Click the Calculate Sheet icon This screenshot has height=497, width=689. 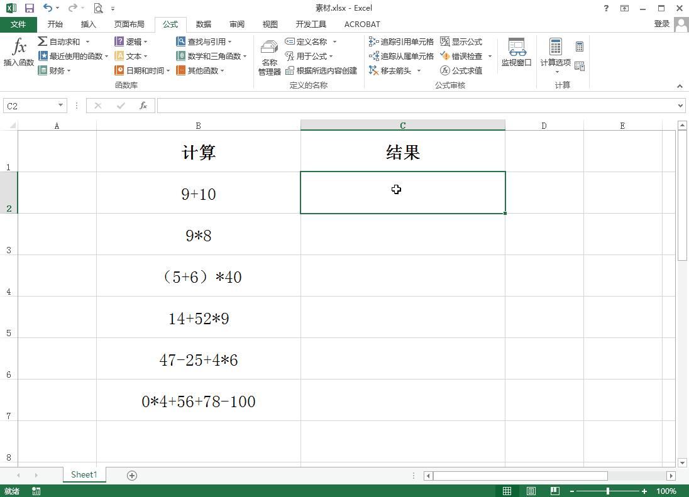pyautogui.click(x=580, y=66)
